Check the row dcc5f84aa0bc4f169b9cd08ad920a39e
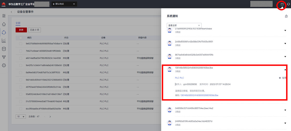The height and width of the screenshot is (131, 291). coord(21,109)
